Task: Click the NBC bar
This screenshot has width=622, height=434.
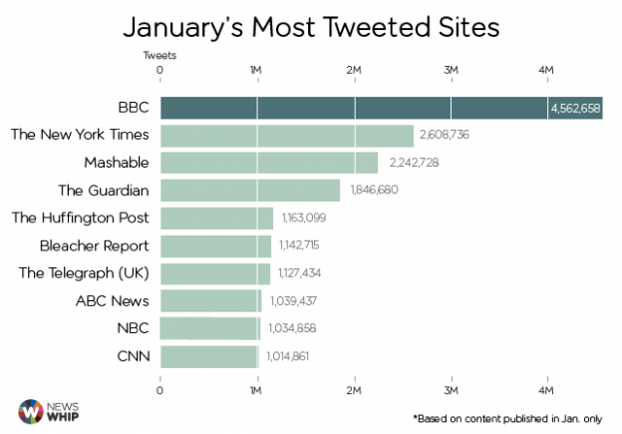Action: (210, 328)
